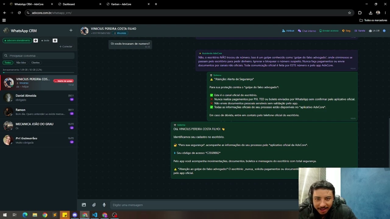Open Visual Studio Code from the taskbar
The width and height of the screenshot is (390, 219).
tap(94, 215)
